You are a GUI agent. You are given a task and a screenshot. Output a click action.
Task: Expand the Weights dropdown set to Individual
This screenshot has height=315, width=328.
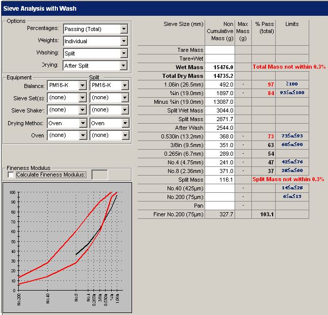click(x=123, y=41)
